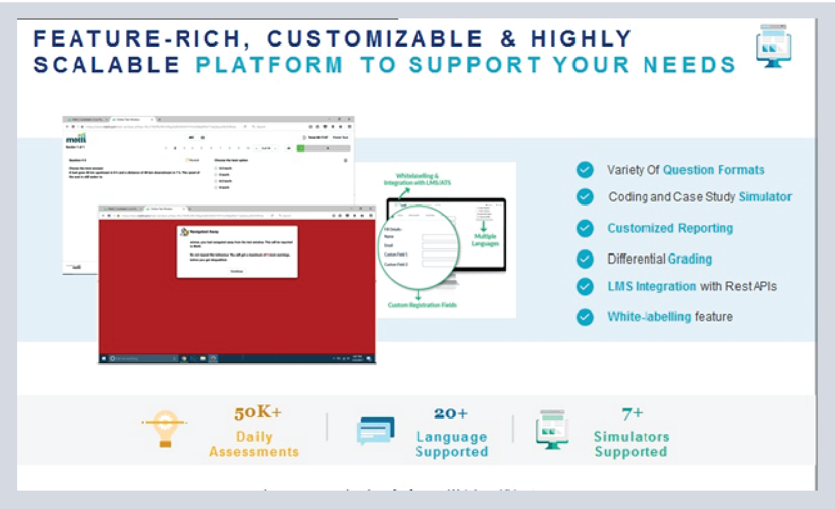Select the last answer option radio button
The image size is (835, 509).
pos(216,188)
